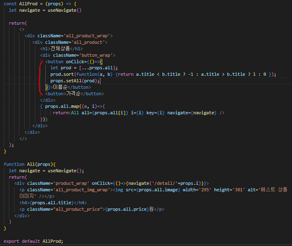Click 'navigate={navigate}' attribute
This screenshot has width=292, height=246.
point(192,113)
